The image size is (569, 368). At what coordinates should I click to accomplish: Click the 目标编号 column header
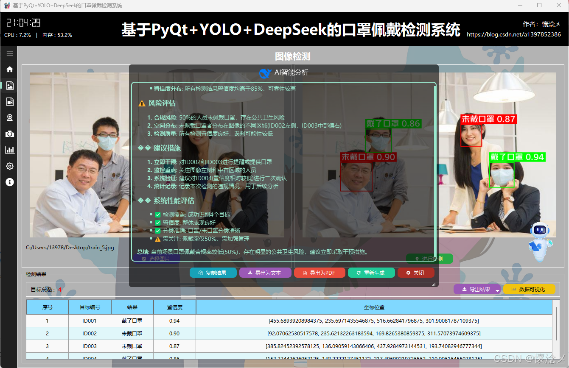pyautogui.click(x=90, y=307)
